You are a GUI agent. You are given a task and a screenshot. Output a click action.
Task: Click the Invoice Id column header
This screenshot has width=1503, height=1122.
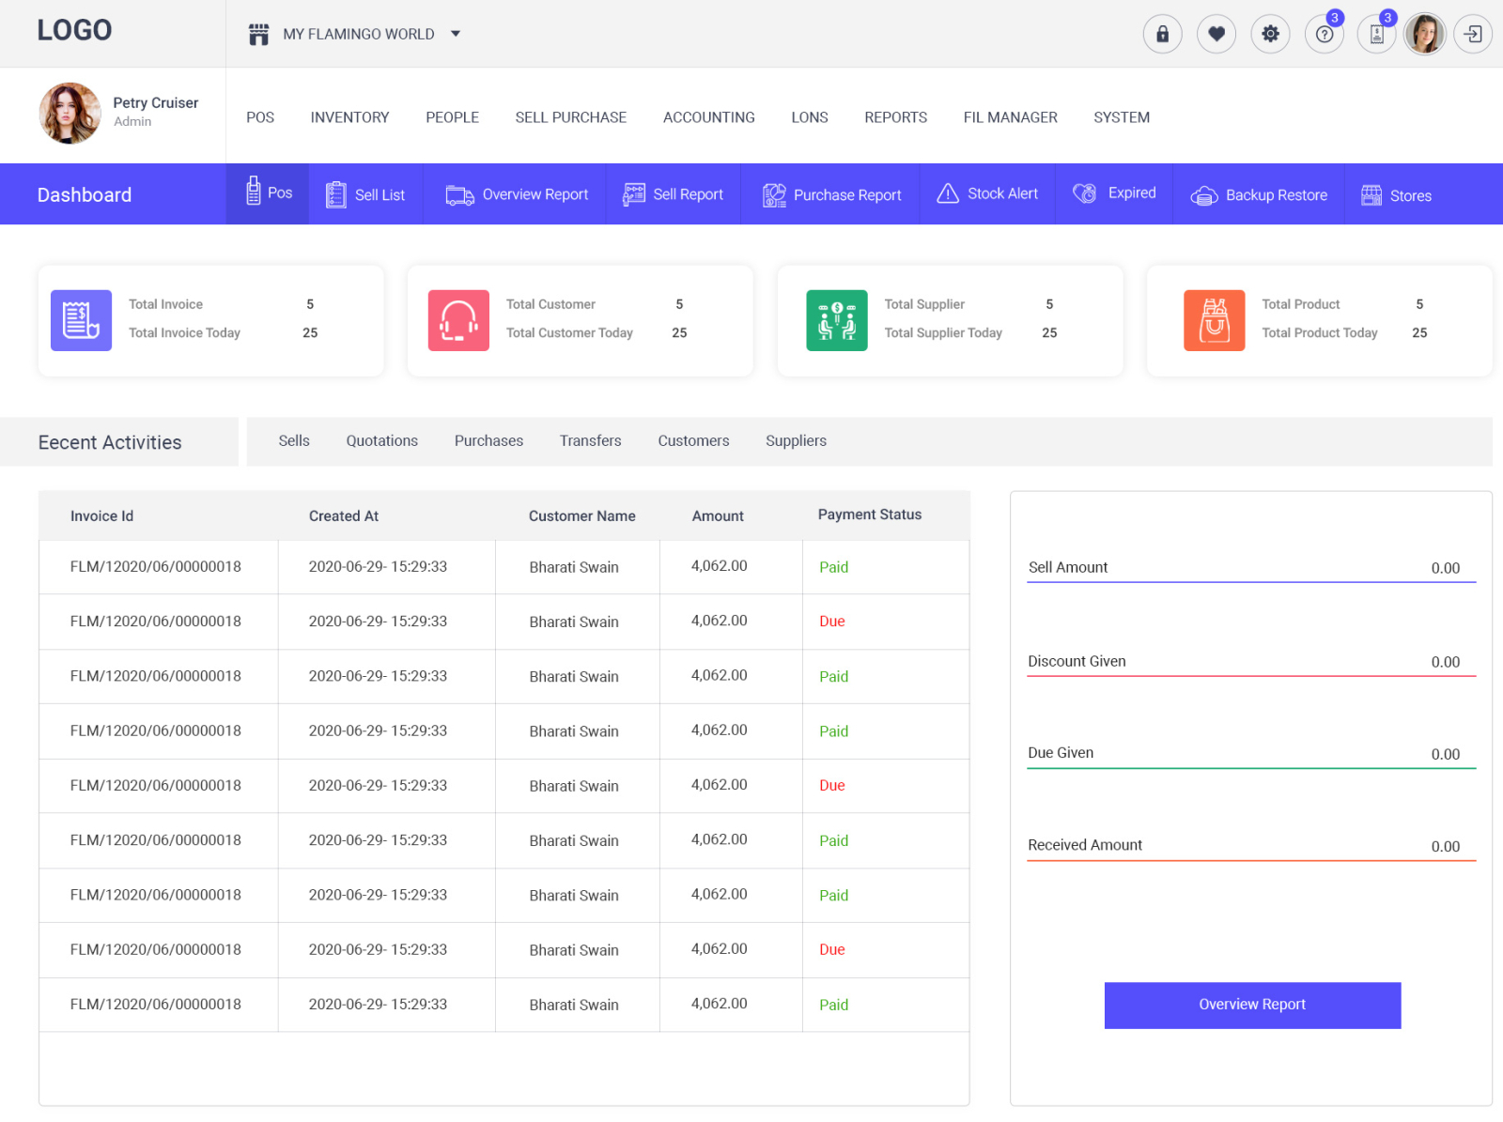click(101, 516)
